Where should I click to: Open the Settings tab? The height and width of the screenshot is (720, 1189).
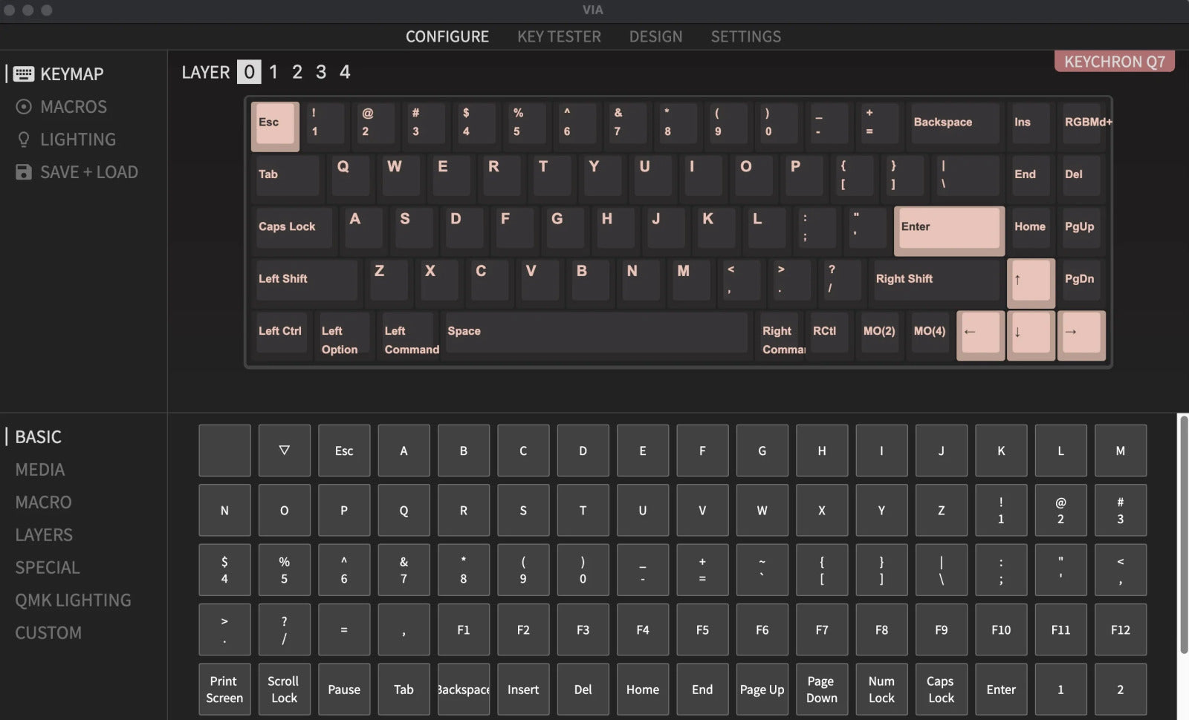click(x=745, y=36)
